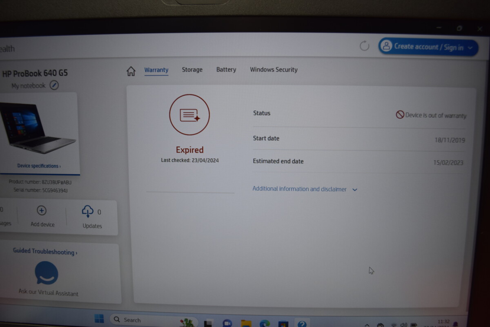Image resolution: width=490 pixels, height=327 pixels.
Task: Open the Windows Security tab
Action: click(x=274, y=69)
